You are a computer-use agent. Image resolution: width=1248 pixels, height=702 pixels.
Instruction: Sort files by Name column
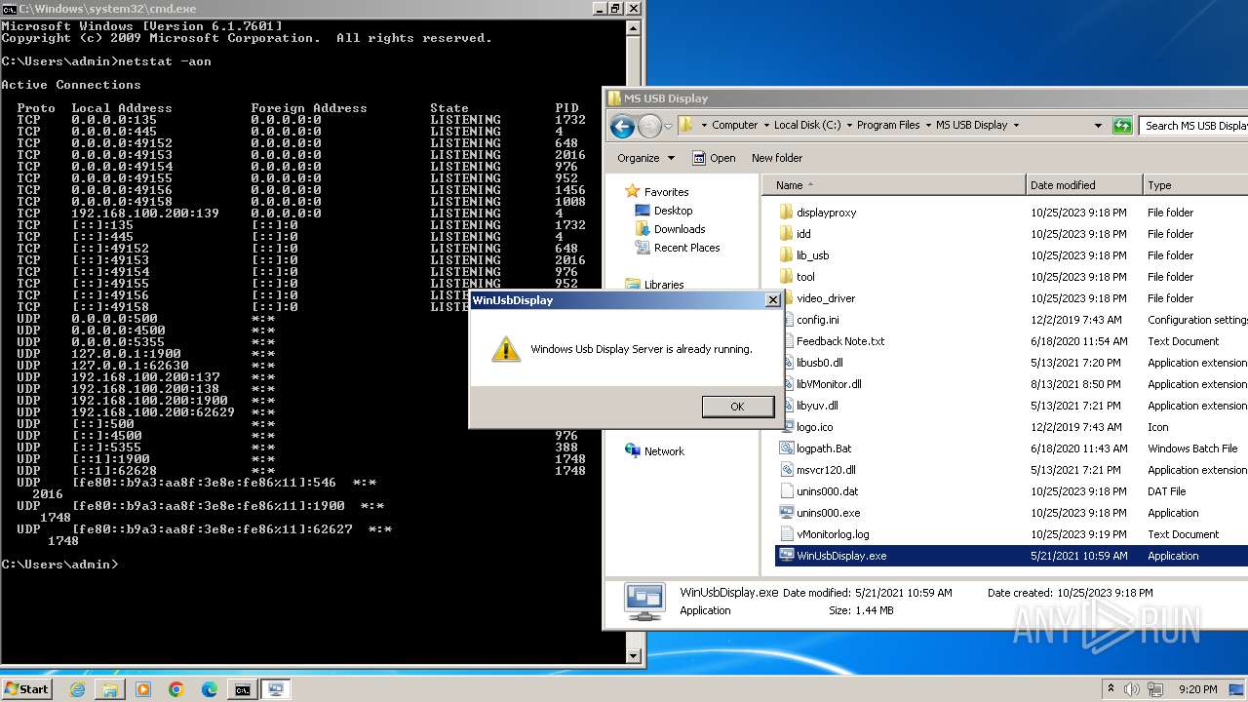[x=895, y=185]
